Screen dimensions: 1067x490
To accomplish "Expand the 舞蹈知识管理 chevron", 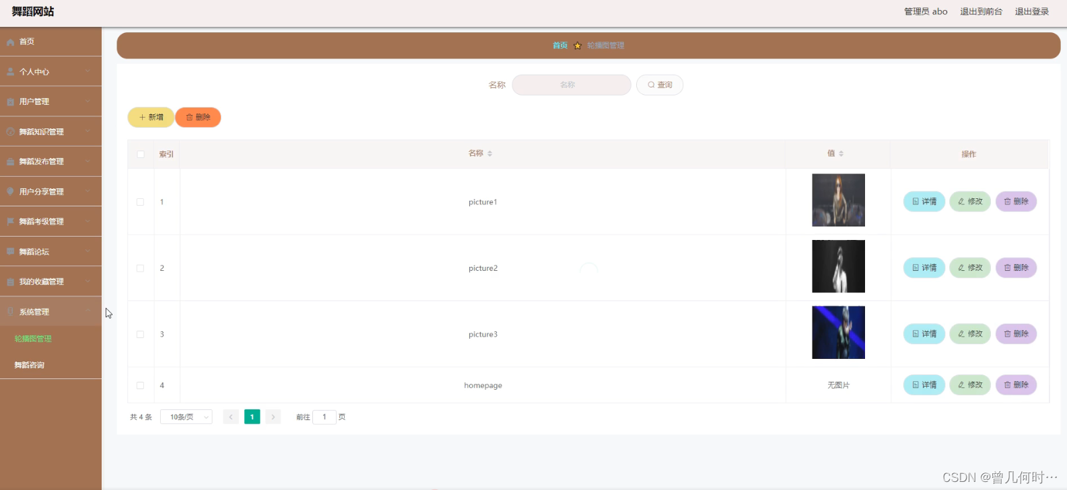I will pyautogui.click(x=88, y=132).
